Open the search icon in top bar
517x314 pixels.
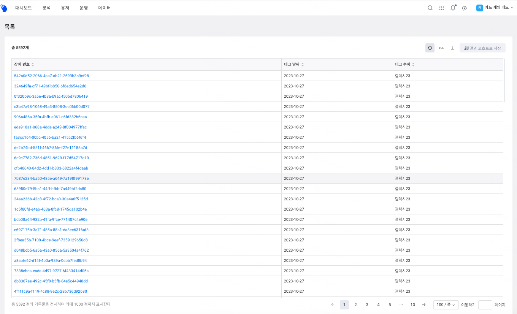pos(430,8)
